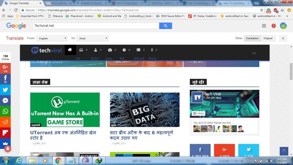Open the mobile gadgets category icon
This screenshot has width=293, height=165.
[152, 50]
